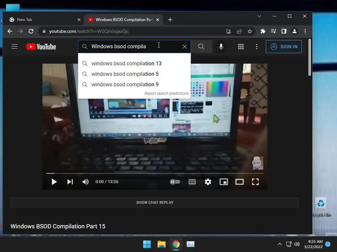This screenshot has height=252, width=337.
Task: Click the taskbar network icon
Action: click(x=289, y=244)
